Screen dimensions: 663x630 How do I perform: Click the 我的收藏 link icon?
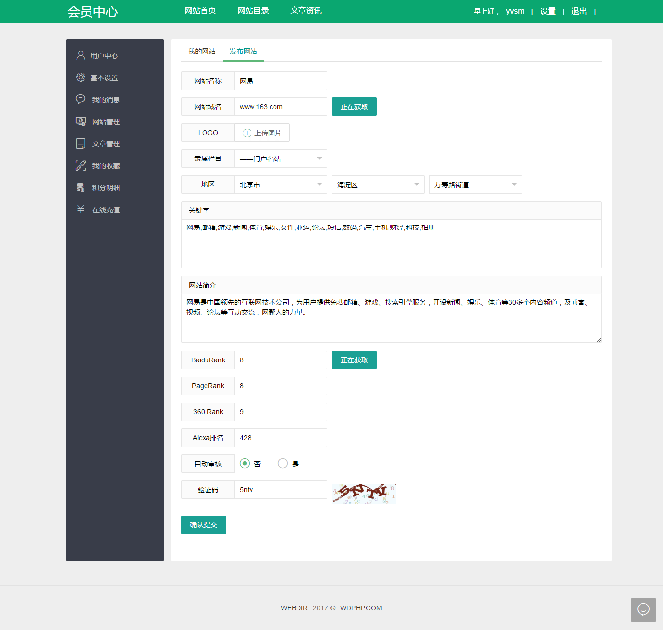pyautogui.click(x=81, y=165)
